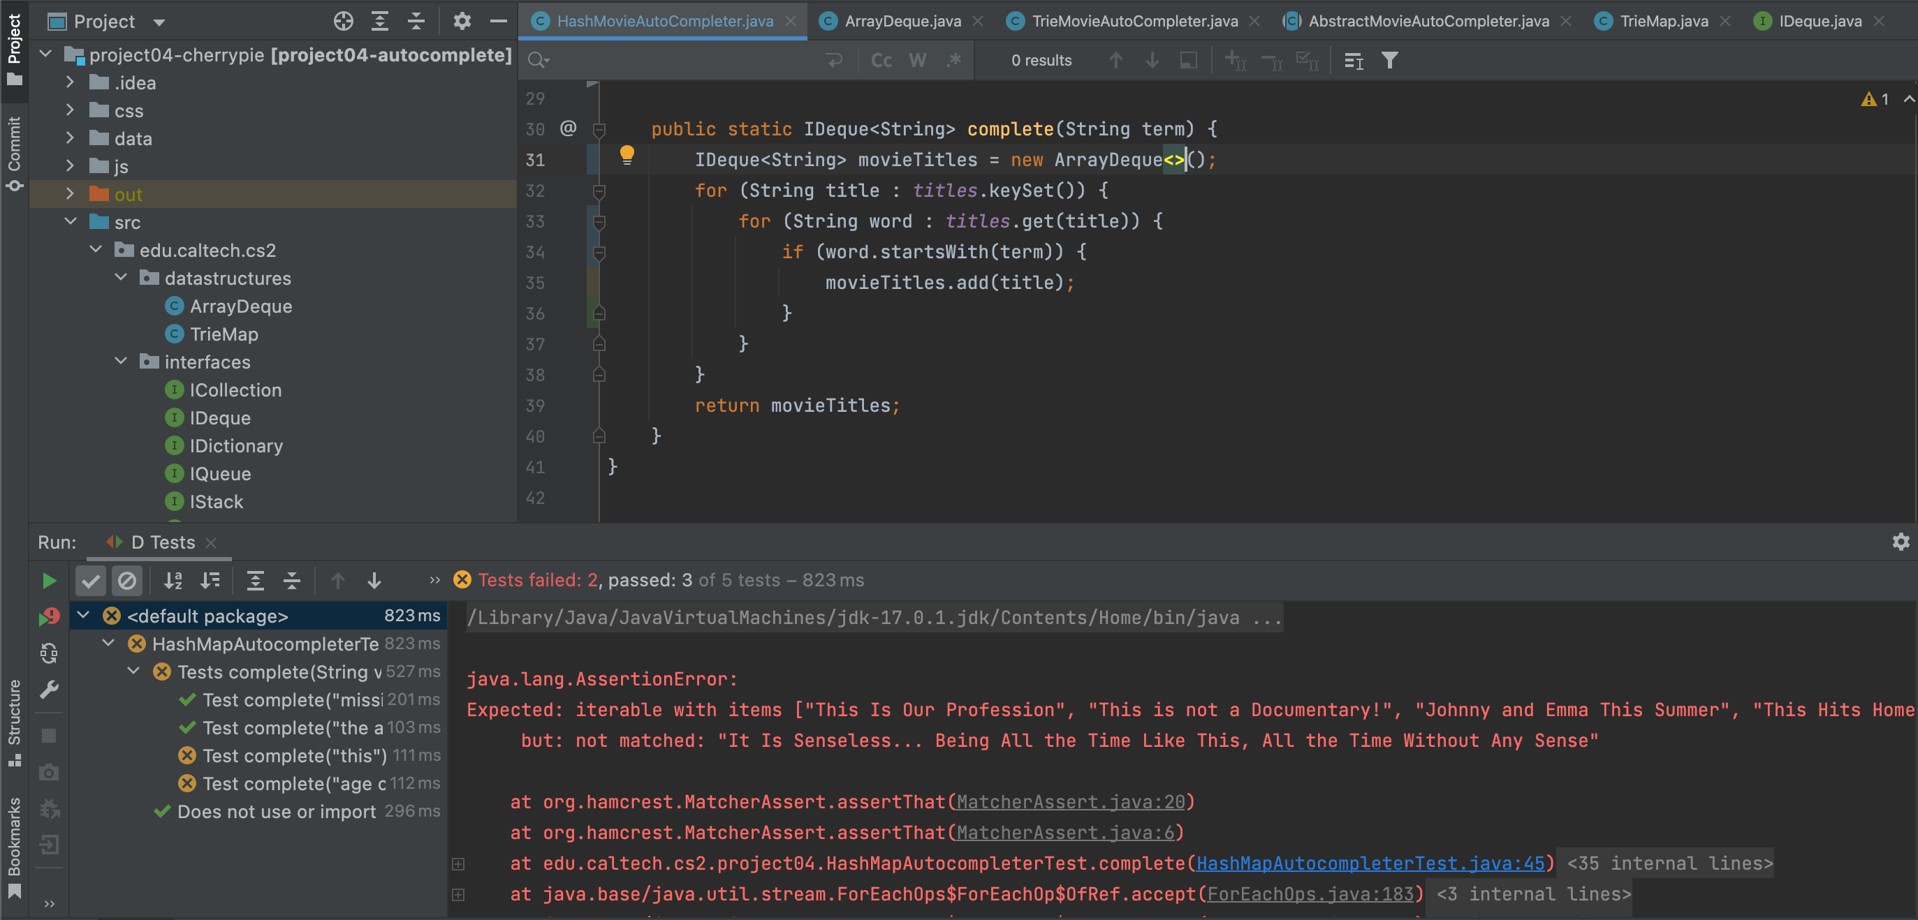Open MatcherAssert.java:20 stack trace link
This screenshot has height=920, width=1918.
click(1070, 801)
